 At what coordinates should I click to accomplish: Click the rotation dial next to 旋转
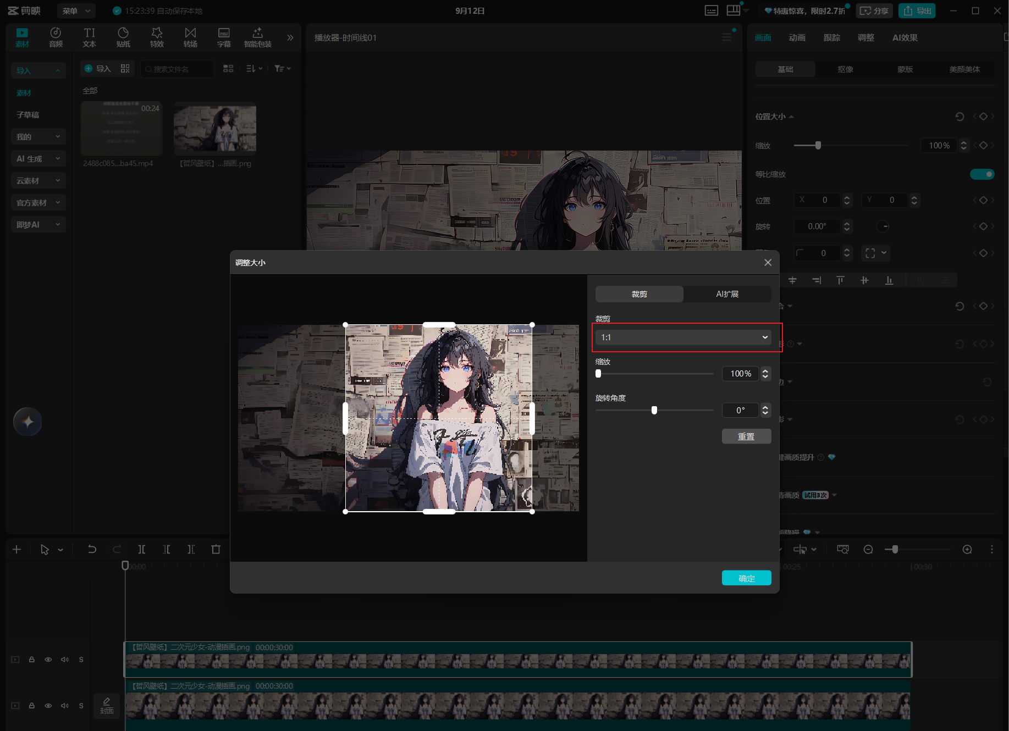883,226
